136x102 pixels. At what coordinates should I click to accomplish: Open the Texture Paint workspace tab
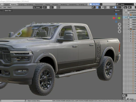(x=39, y=5)
